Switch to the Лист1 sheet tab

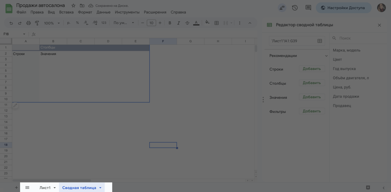tap(45, 188)
